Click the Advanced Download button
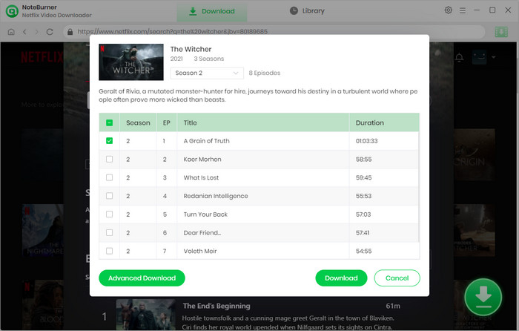The width and height of the screenshot is (519, 331). tap(142, 278)
